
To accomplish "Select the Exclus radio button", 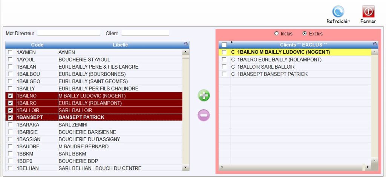I will [305, 34].
